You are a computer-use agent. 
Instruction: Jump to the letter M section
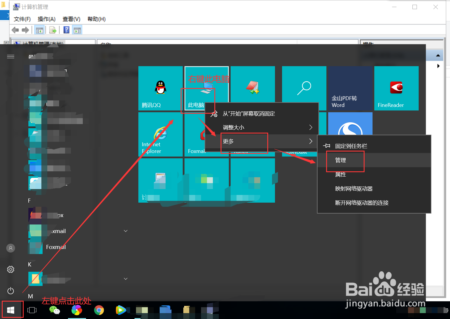point(30,296)
